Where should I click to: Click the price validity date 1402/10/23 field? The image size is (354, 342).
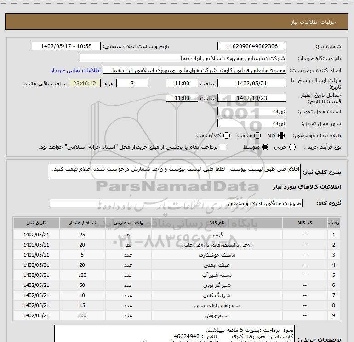click(251, 98)
